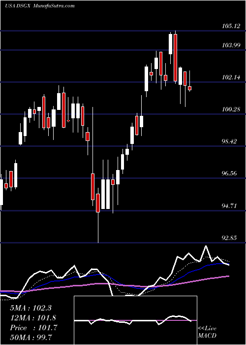
Task: Click the 50MA : 99.7 readout
Action: (x=31, y=338)
